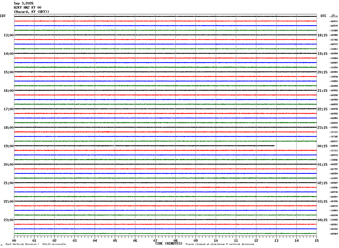The width and height of the screenshot is (339, 248).
Task: Click the 13:00 CDT time label
Action: [8, 35]
